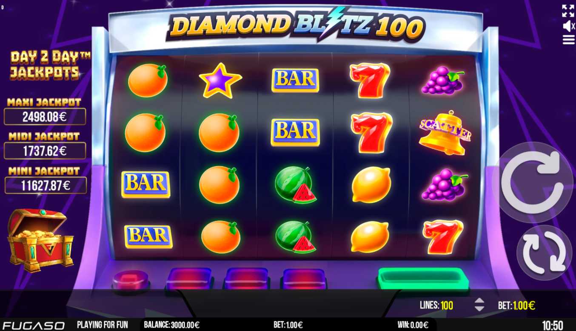This screenshot has width=576, height=331.
Task: Push the green button on the machine
Action: (x=423, y=279)
